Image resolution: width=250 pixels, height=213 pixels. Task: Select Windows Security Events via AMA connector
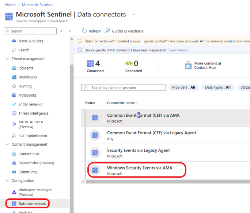pos(166,170)
